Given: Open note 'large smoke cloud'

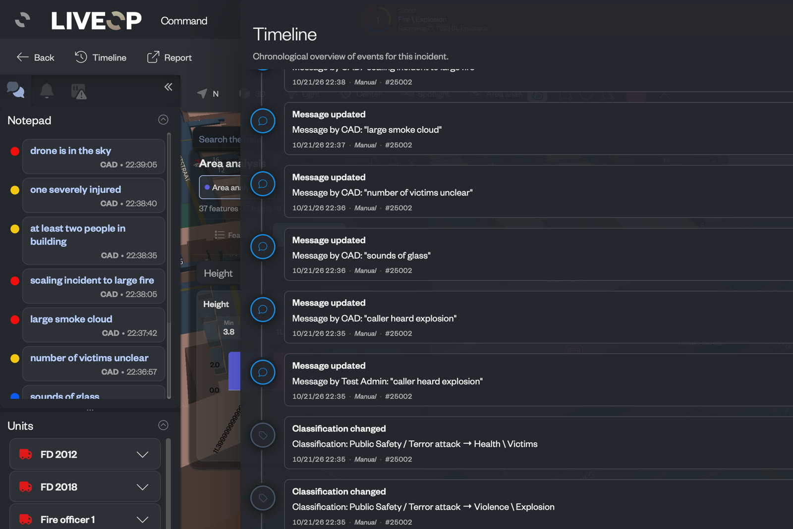Looking at the screenshot, I should [x=94, y=325].
